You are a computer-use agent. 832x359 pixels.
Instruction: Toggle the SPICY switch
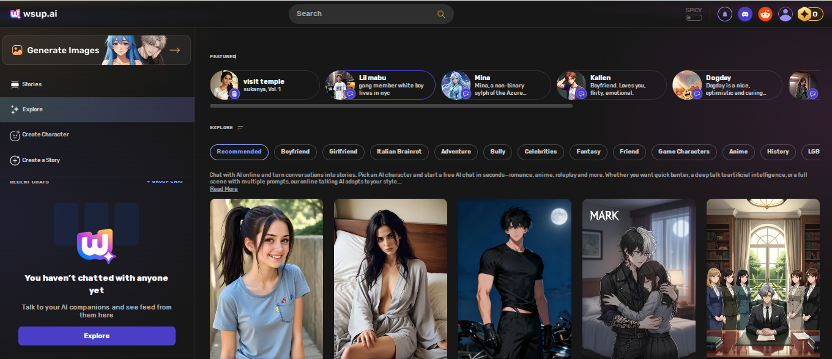click(694, 18)
